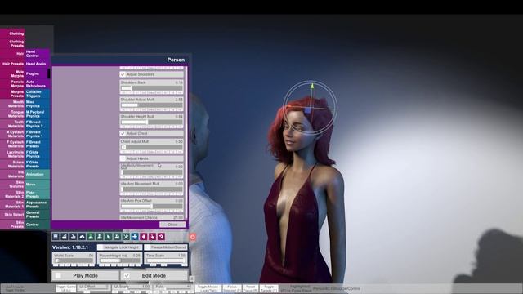Open the Clothing Presets tab
Viewport: 523px width, 294px height.
pyautogui.click(x=12, y=43)
